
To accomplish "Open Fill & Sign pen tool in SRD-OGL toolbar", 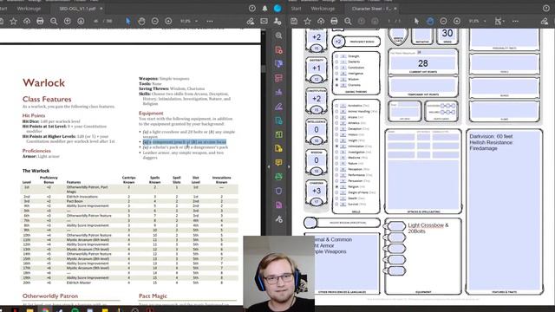I will click(251, 21).
